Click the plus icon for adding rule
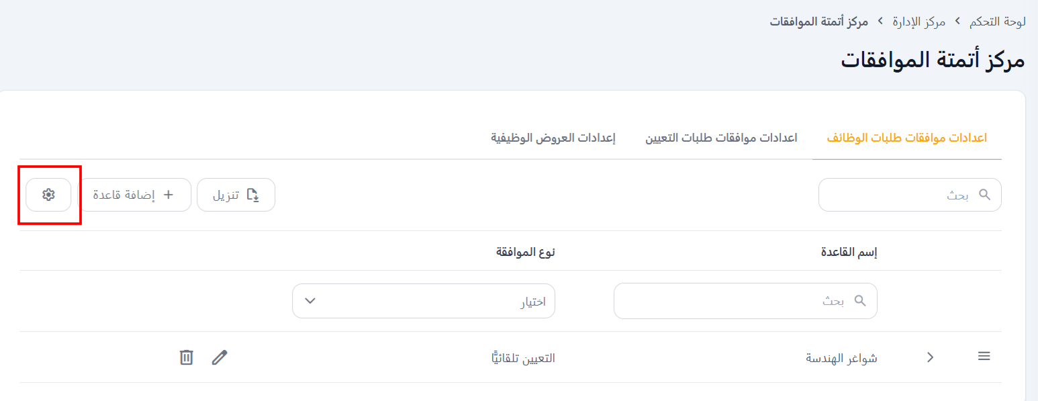Screen dimensions: 1038x401 pos(169,195)
